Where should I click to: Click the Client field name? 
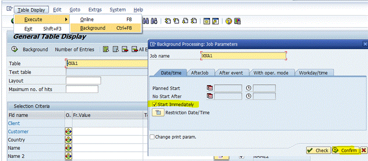pos(14,123)
